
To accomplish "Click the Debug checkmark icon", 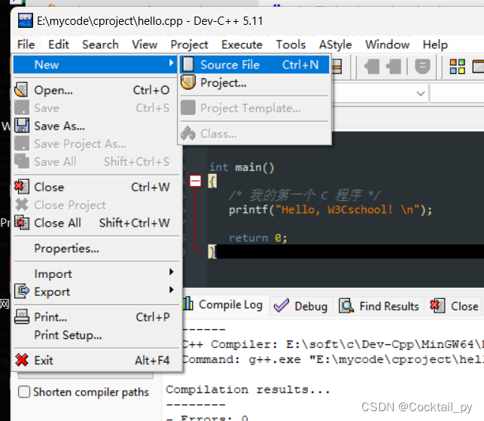I will point(282,306).
